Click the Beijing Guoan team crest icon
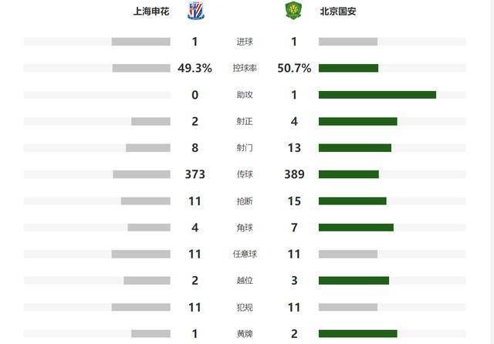 [x=291, y=12]
